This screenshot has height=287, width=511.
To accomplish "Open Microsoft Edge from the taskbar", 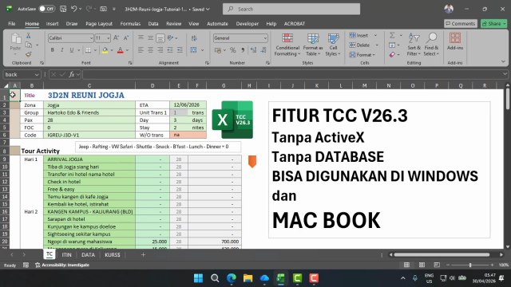I will coord(232,278).
